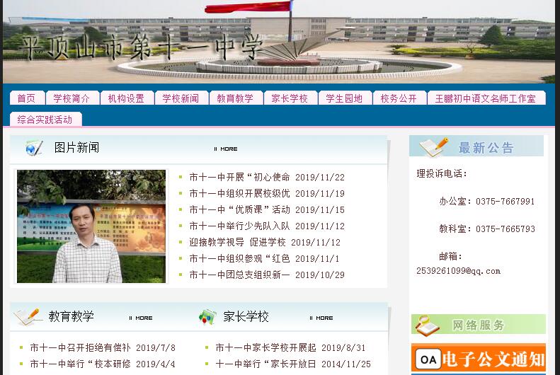Open news 市十一中举行少先队入队
The width and height of the screenshot is (560, 375).
pos(239,226)
